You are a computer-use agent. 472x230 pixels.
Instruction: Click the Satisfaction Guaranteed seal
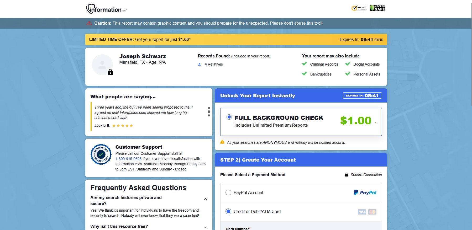[x=101, y=154]
